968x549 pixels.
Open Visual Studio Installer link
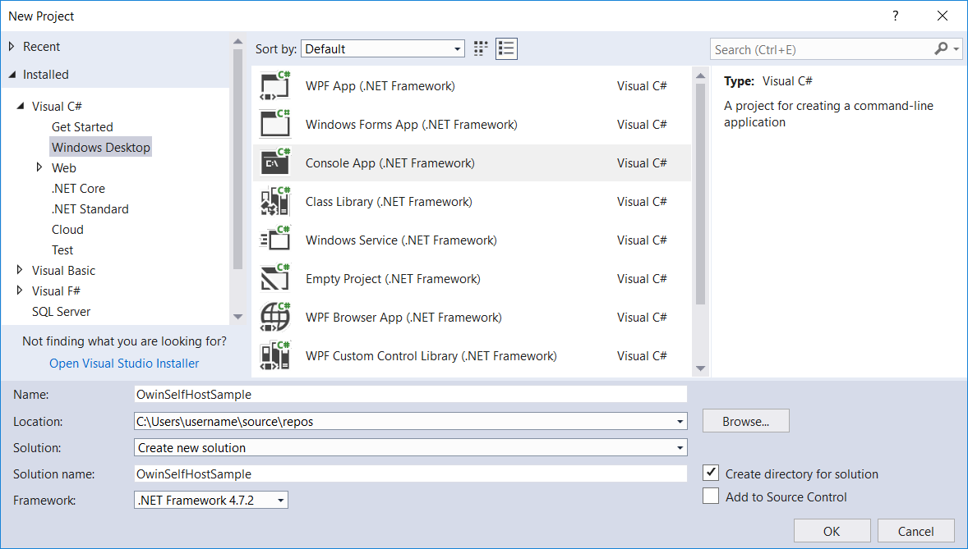[123, 362]
